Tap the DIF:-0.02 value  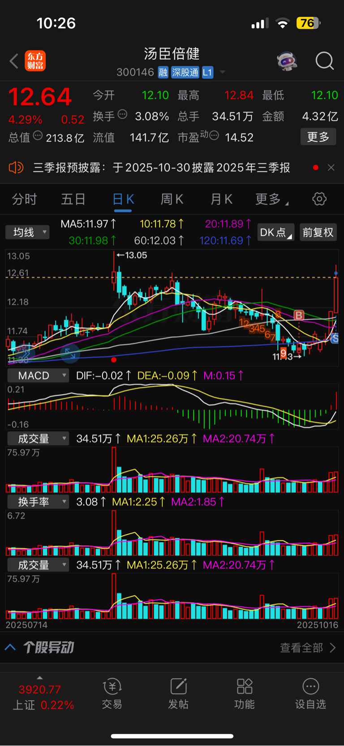pyautogui.click(x=103, y=375)
